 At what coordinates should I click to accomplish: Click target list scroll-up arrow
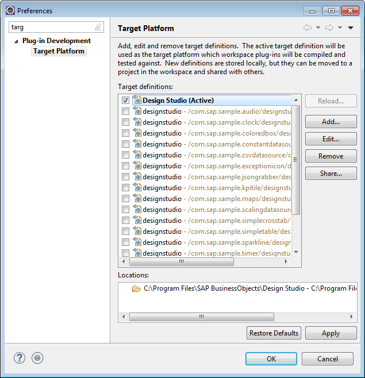click(296, 100)
